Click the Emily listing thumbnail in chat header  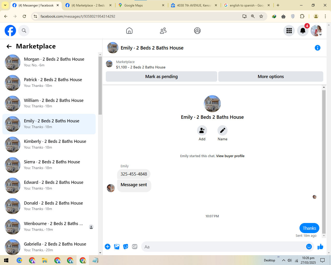[x=113, y=48]
